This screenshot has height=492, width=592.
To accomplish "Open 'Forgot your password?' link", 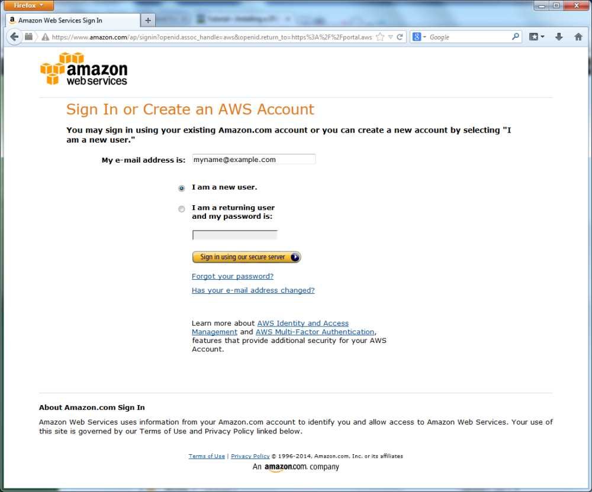I will [x=233, y=276].
